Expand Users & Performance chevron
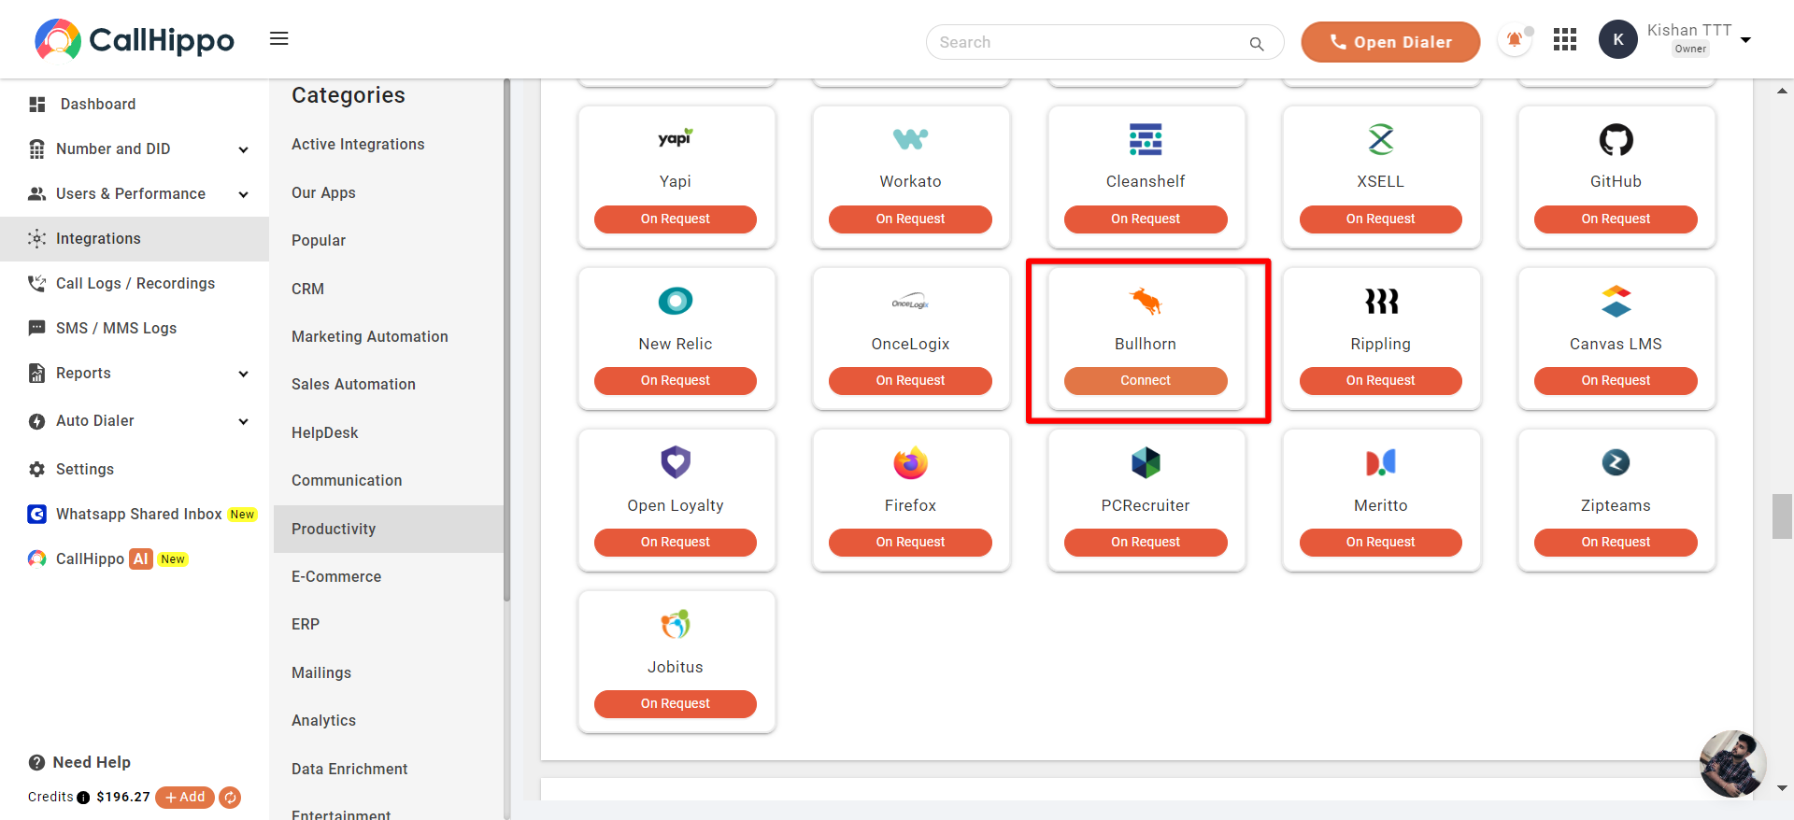 pos(244,194)
